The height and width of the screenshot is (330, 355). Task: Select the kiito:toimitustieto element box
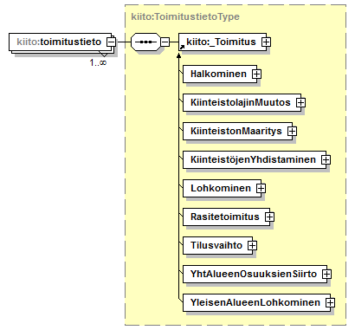tap(60, 42)
